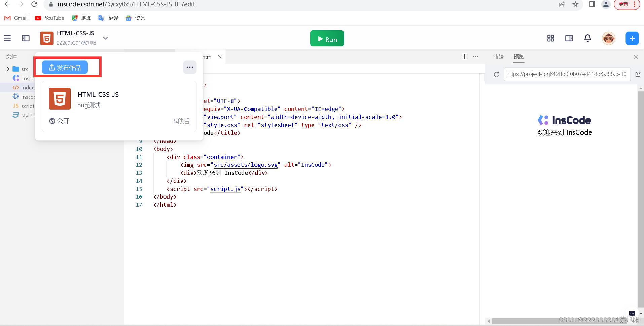Viewport: 644px width, 326px height.
Task: Select the style.css file in tree
Action: (24, 115)
